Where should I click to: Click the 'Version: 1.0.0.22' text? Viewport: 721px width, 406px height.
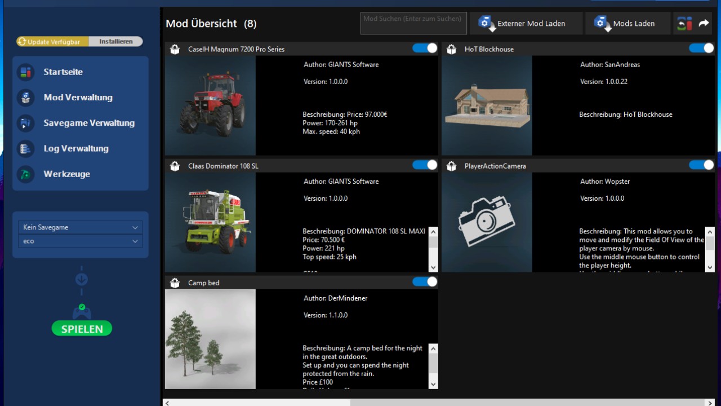tap(604, 82)
